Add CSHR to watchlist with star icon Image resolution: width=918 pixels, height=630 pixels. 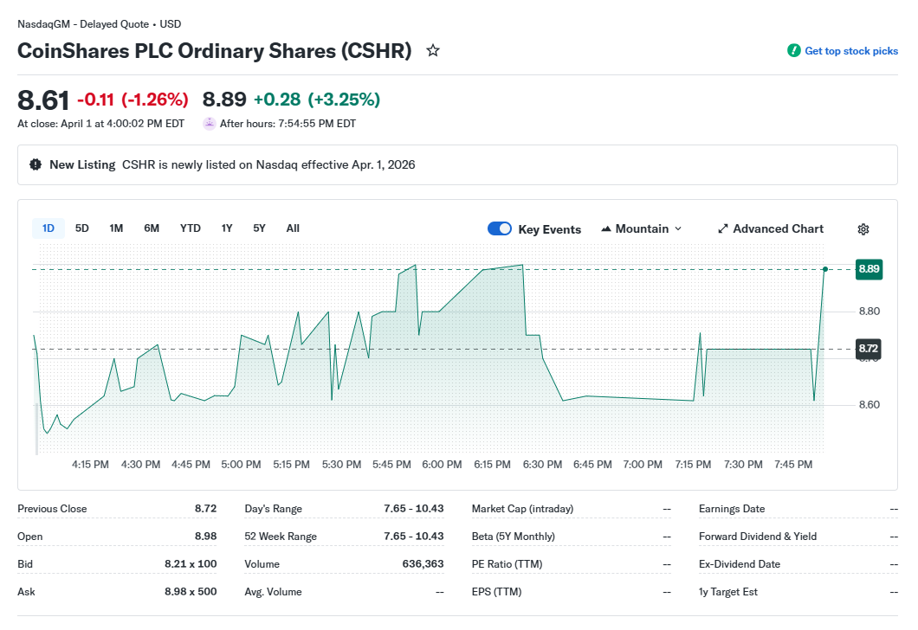(x=433, y=51)
